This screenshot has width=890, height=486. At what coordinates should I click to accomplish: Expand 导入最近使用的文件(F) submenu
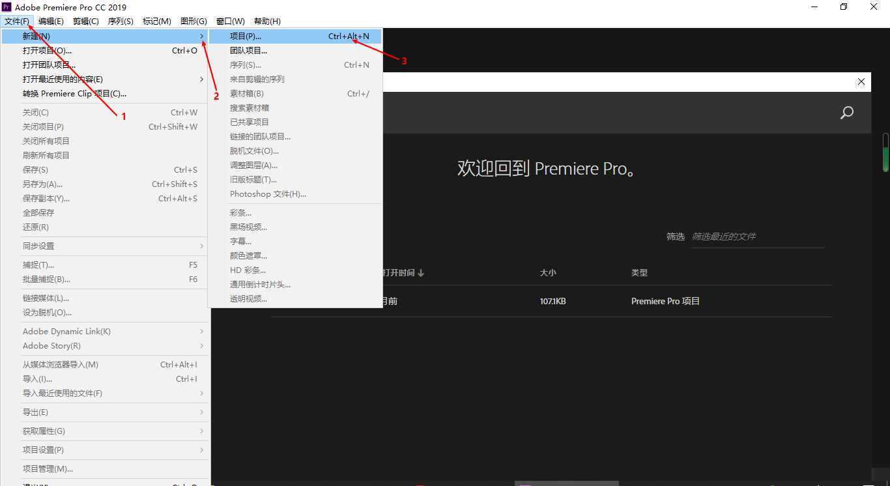(x=105, y=393)
